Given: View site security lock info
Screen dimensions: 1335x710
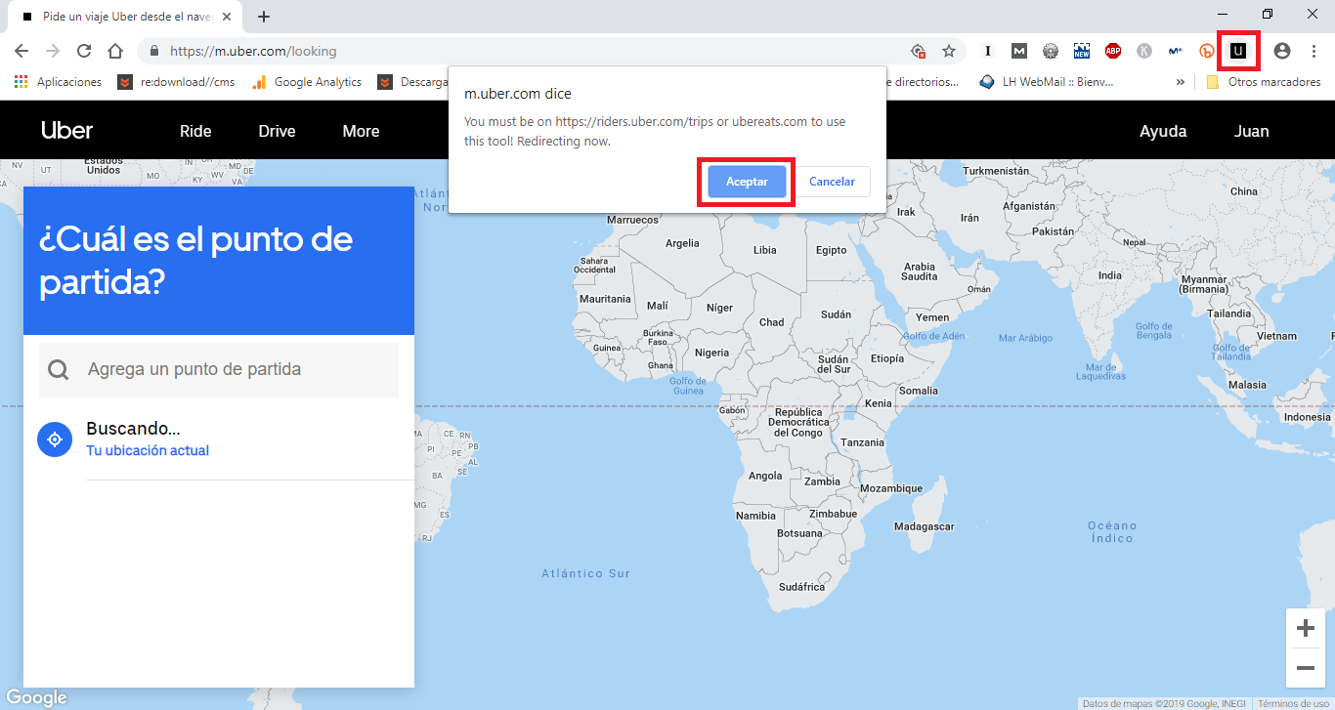Looking at the screenshot, I should click(154, 51).
